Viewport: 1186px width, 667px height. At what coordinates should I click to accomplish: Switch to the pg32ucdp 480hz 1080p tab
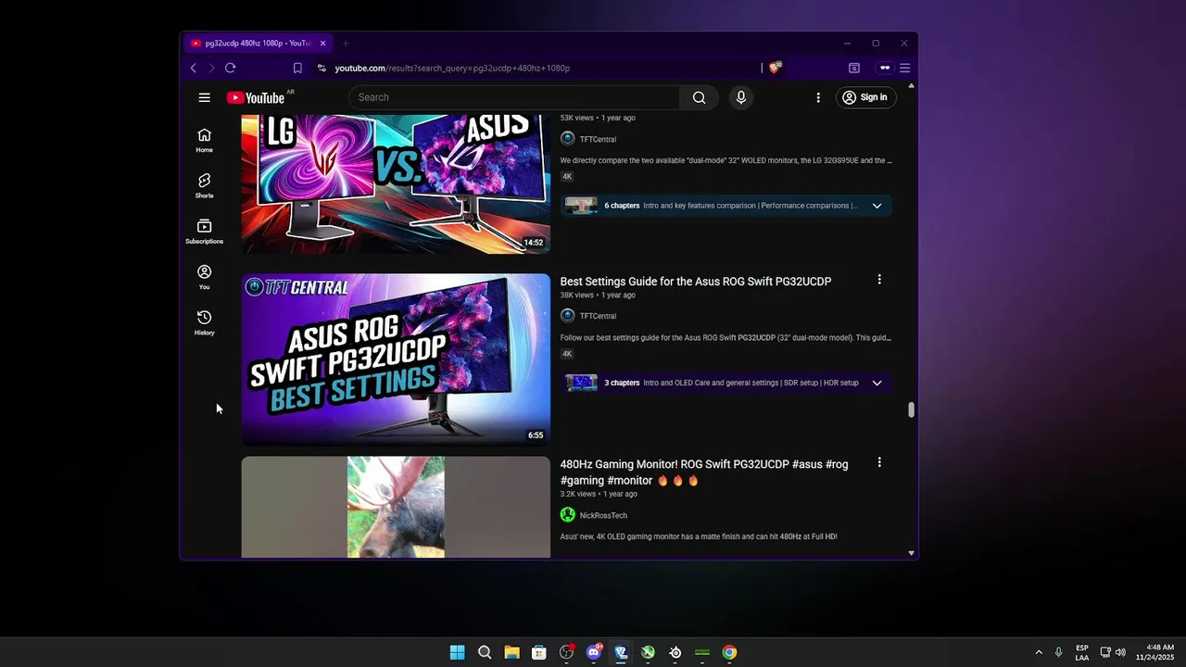pyautogui.click(x=258, y=44)
